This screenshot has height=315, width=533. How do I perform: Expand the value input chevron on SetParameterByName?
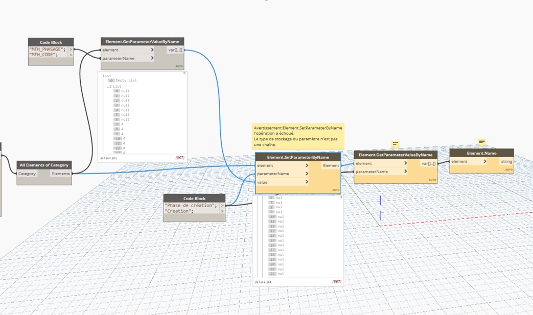[x=307, y=182]
